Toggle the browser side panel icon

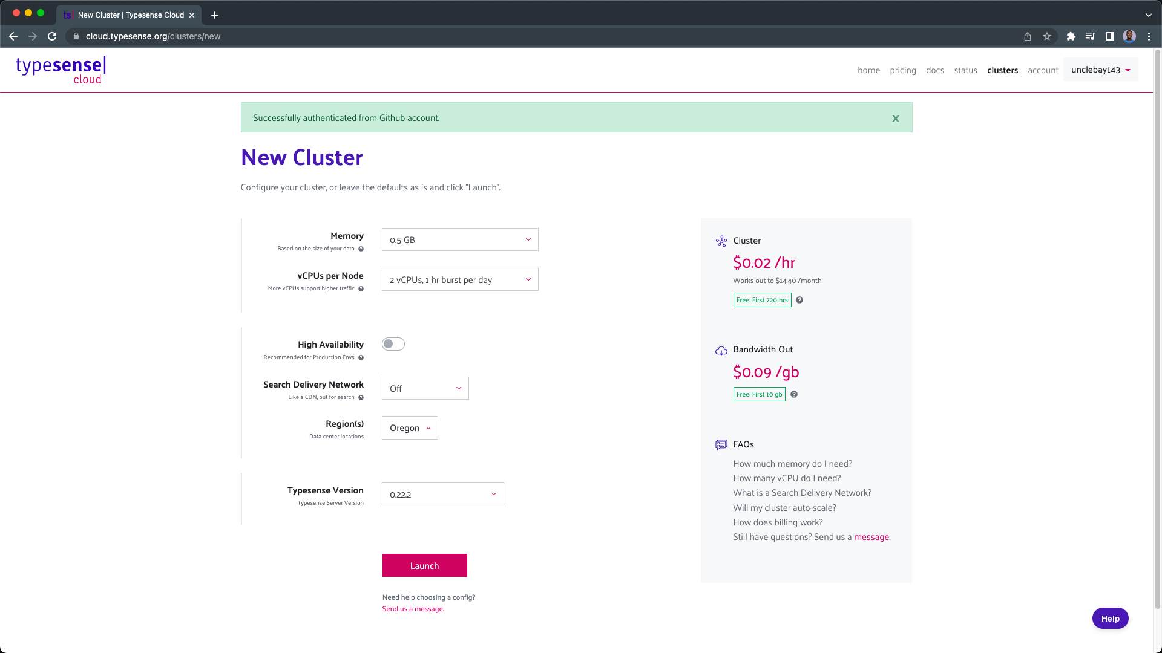1110,36
